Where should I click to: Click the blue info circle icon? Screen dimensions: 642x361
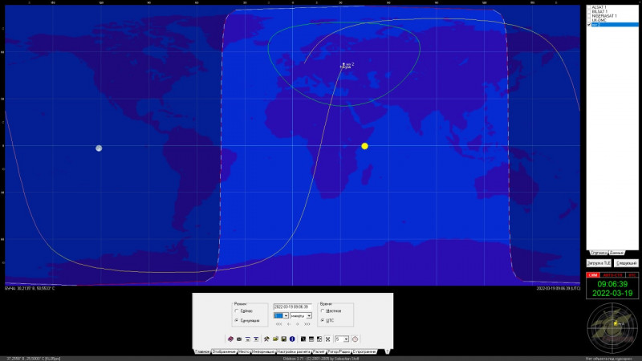[x=292, y=339]
